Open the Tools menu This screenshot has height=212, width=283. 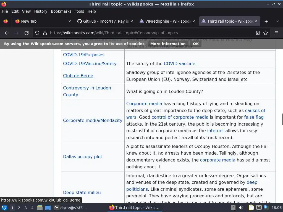[x=79, y=11]
